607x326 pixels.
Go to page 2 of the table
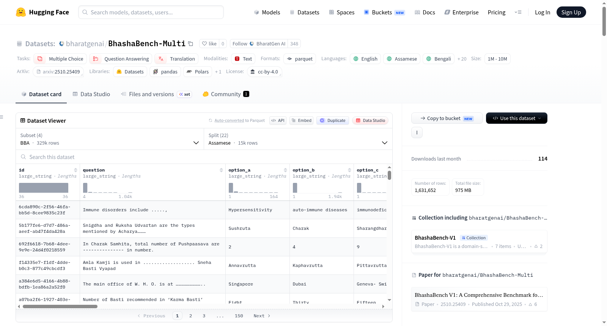190,316
